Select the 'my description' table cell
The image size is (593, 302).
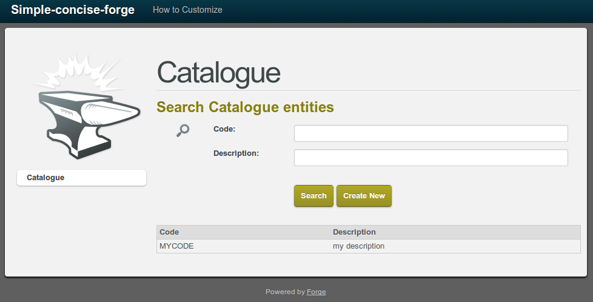pos(358,246)
